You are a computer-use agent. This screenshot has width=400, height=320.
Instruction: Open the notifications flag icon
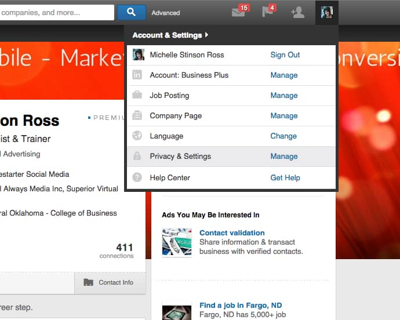click(267, 12)
